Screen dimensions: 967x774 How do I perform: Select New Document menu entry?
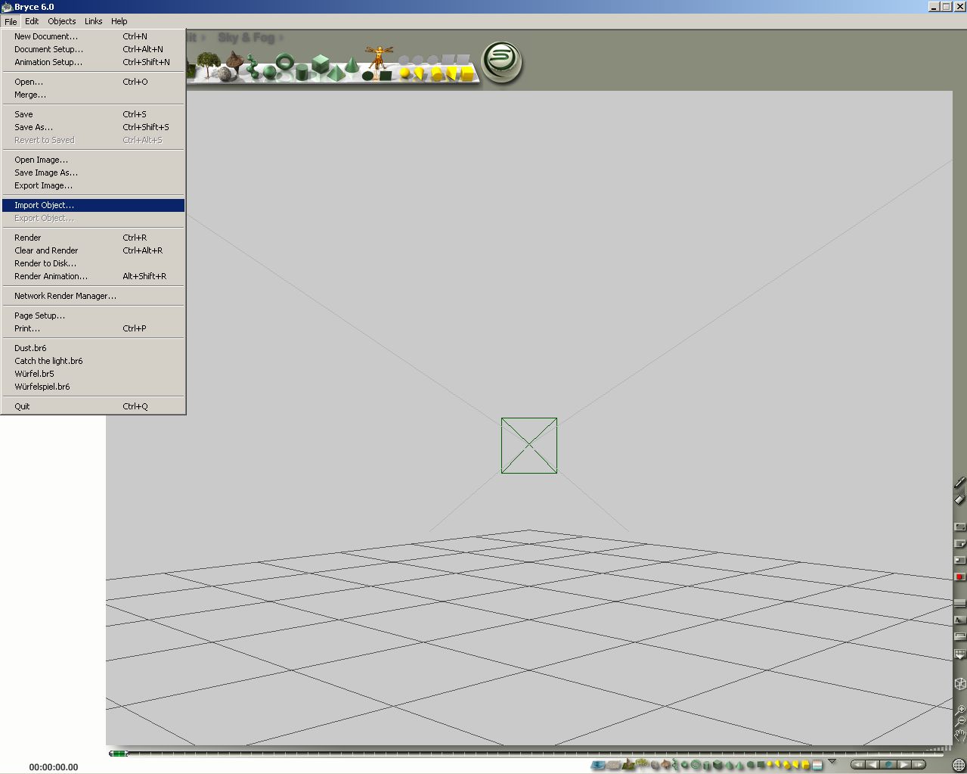tap(93, 36)
